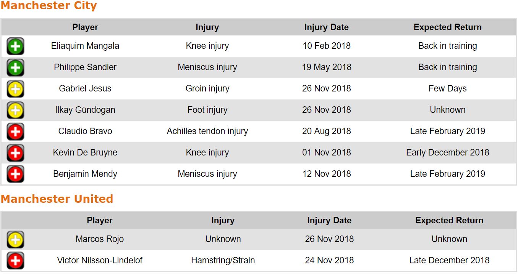
Task: Click Achilles tendon injury cell text
Action: 207,131
